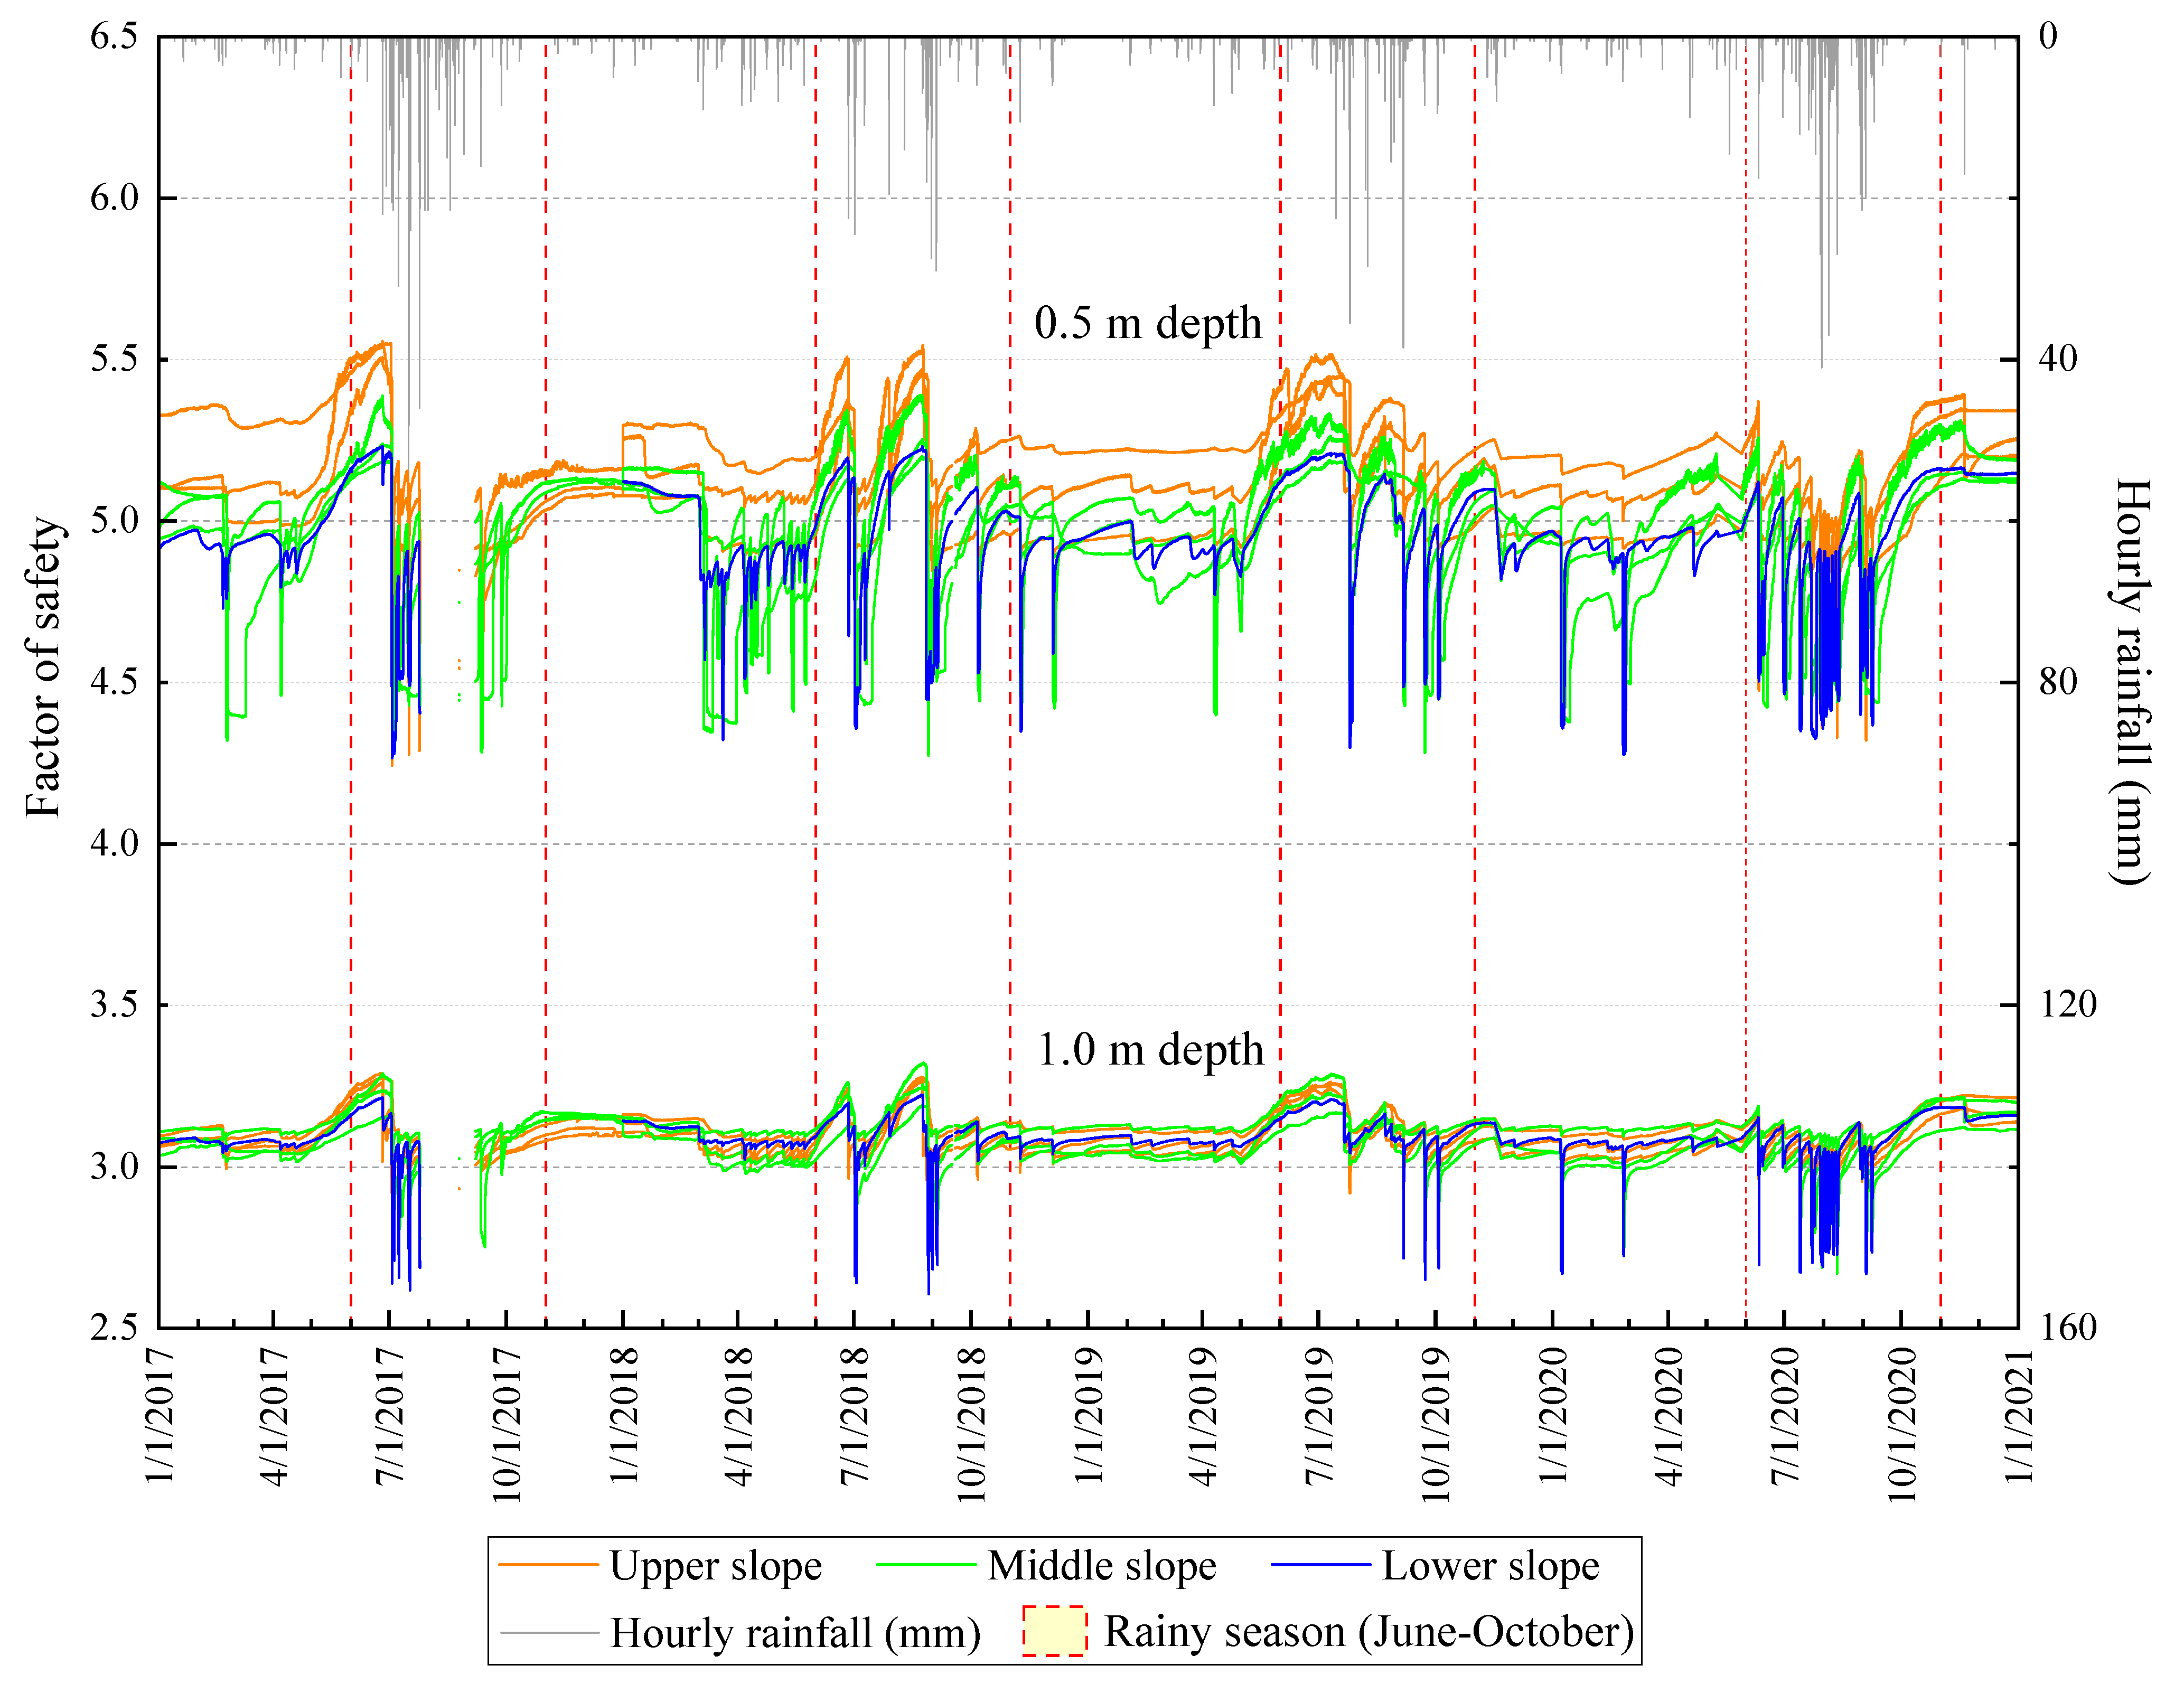Click the 4.0 tick label on left axis
2184x1684 pixels.
click(x=114, y=843)
